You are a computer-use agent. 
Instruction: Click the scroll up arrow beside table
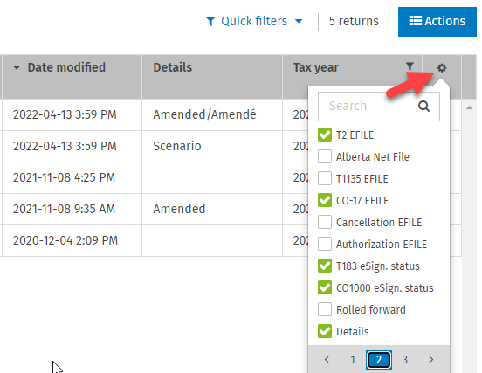tap(469, 107)
